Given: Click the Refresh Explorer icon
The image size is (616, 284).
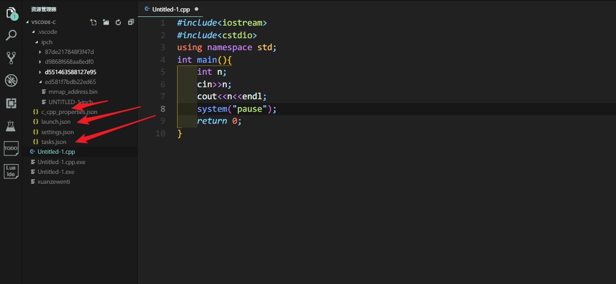Looking at the screenshot, I should (118, 22).
